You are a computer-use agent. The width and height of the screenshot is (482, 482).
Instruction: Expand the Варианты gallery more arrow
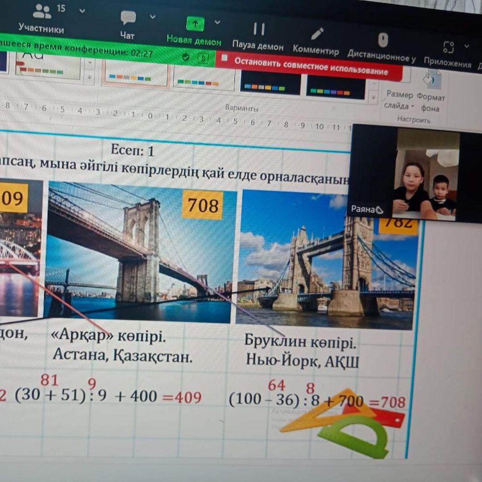point(373,98)
